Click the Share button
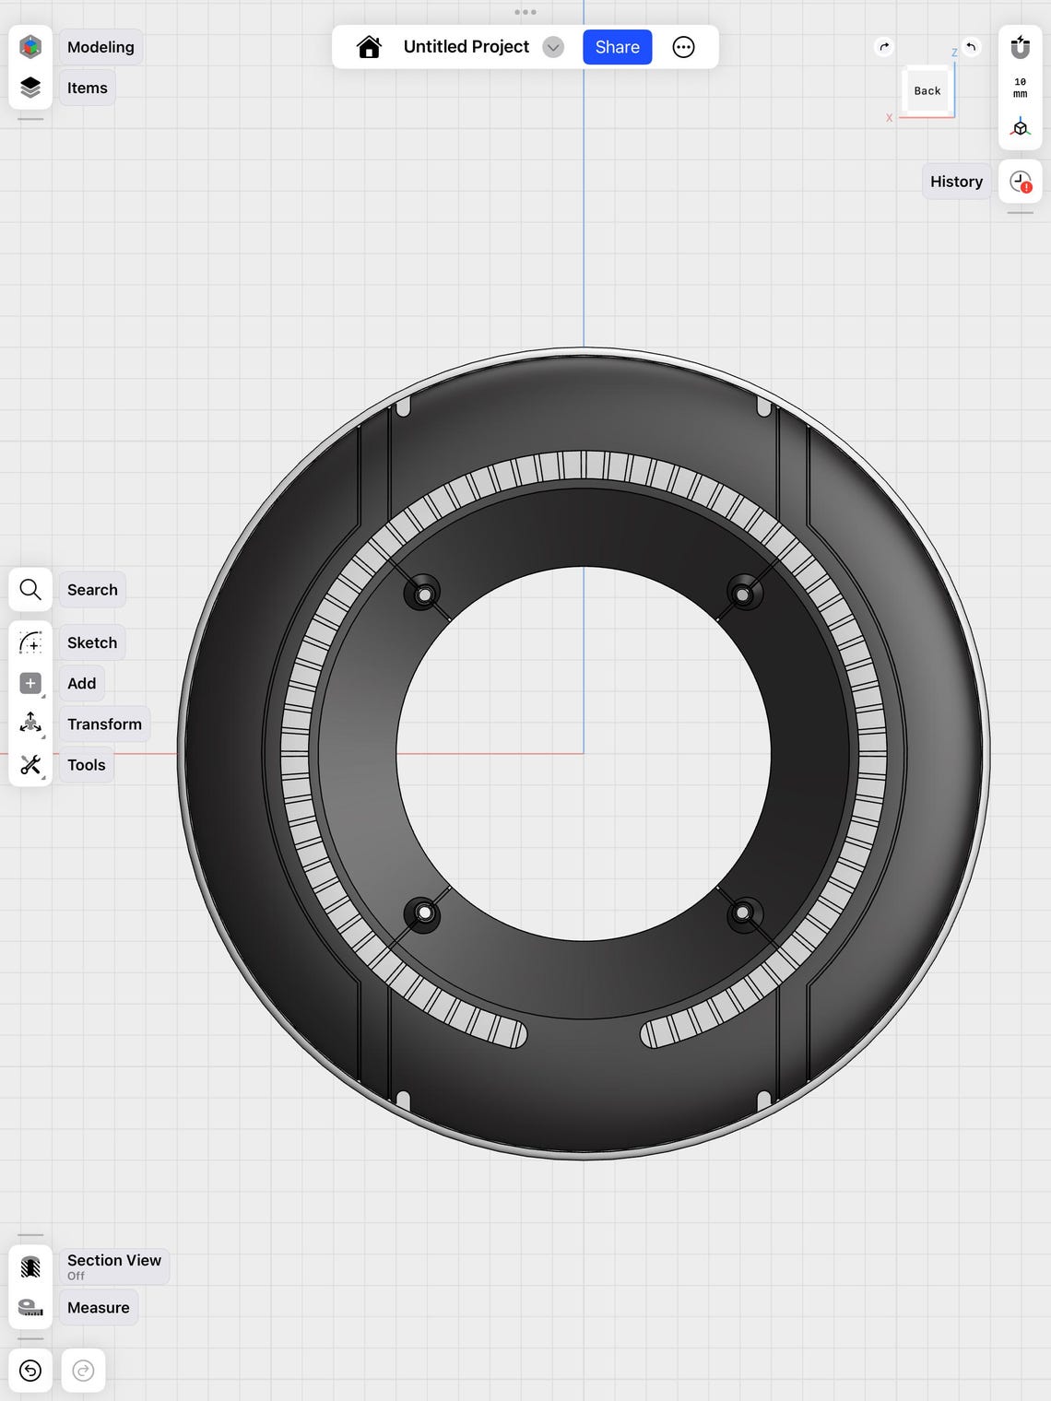 point(618,47)
